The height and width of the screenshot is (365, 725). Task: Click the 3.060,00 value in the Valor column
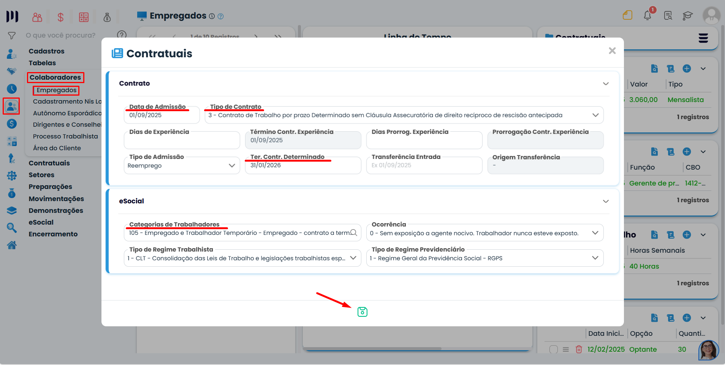pos(643,100)
